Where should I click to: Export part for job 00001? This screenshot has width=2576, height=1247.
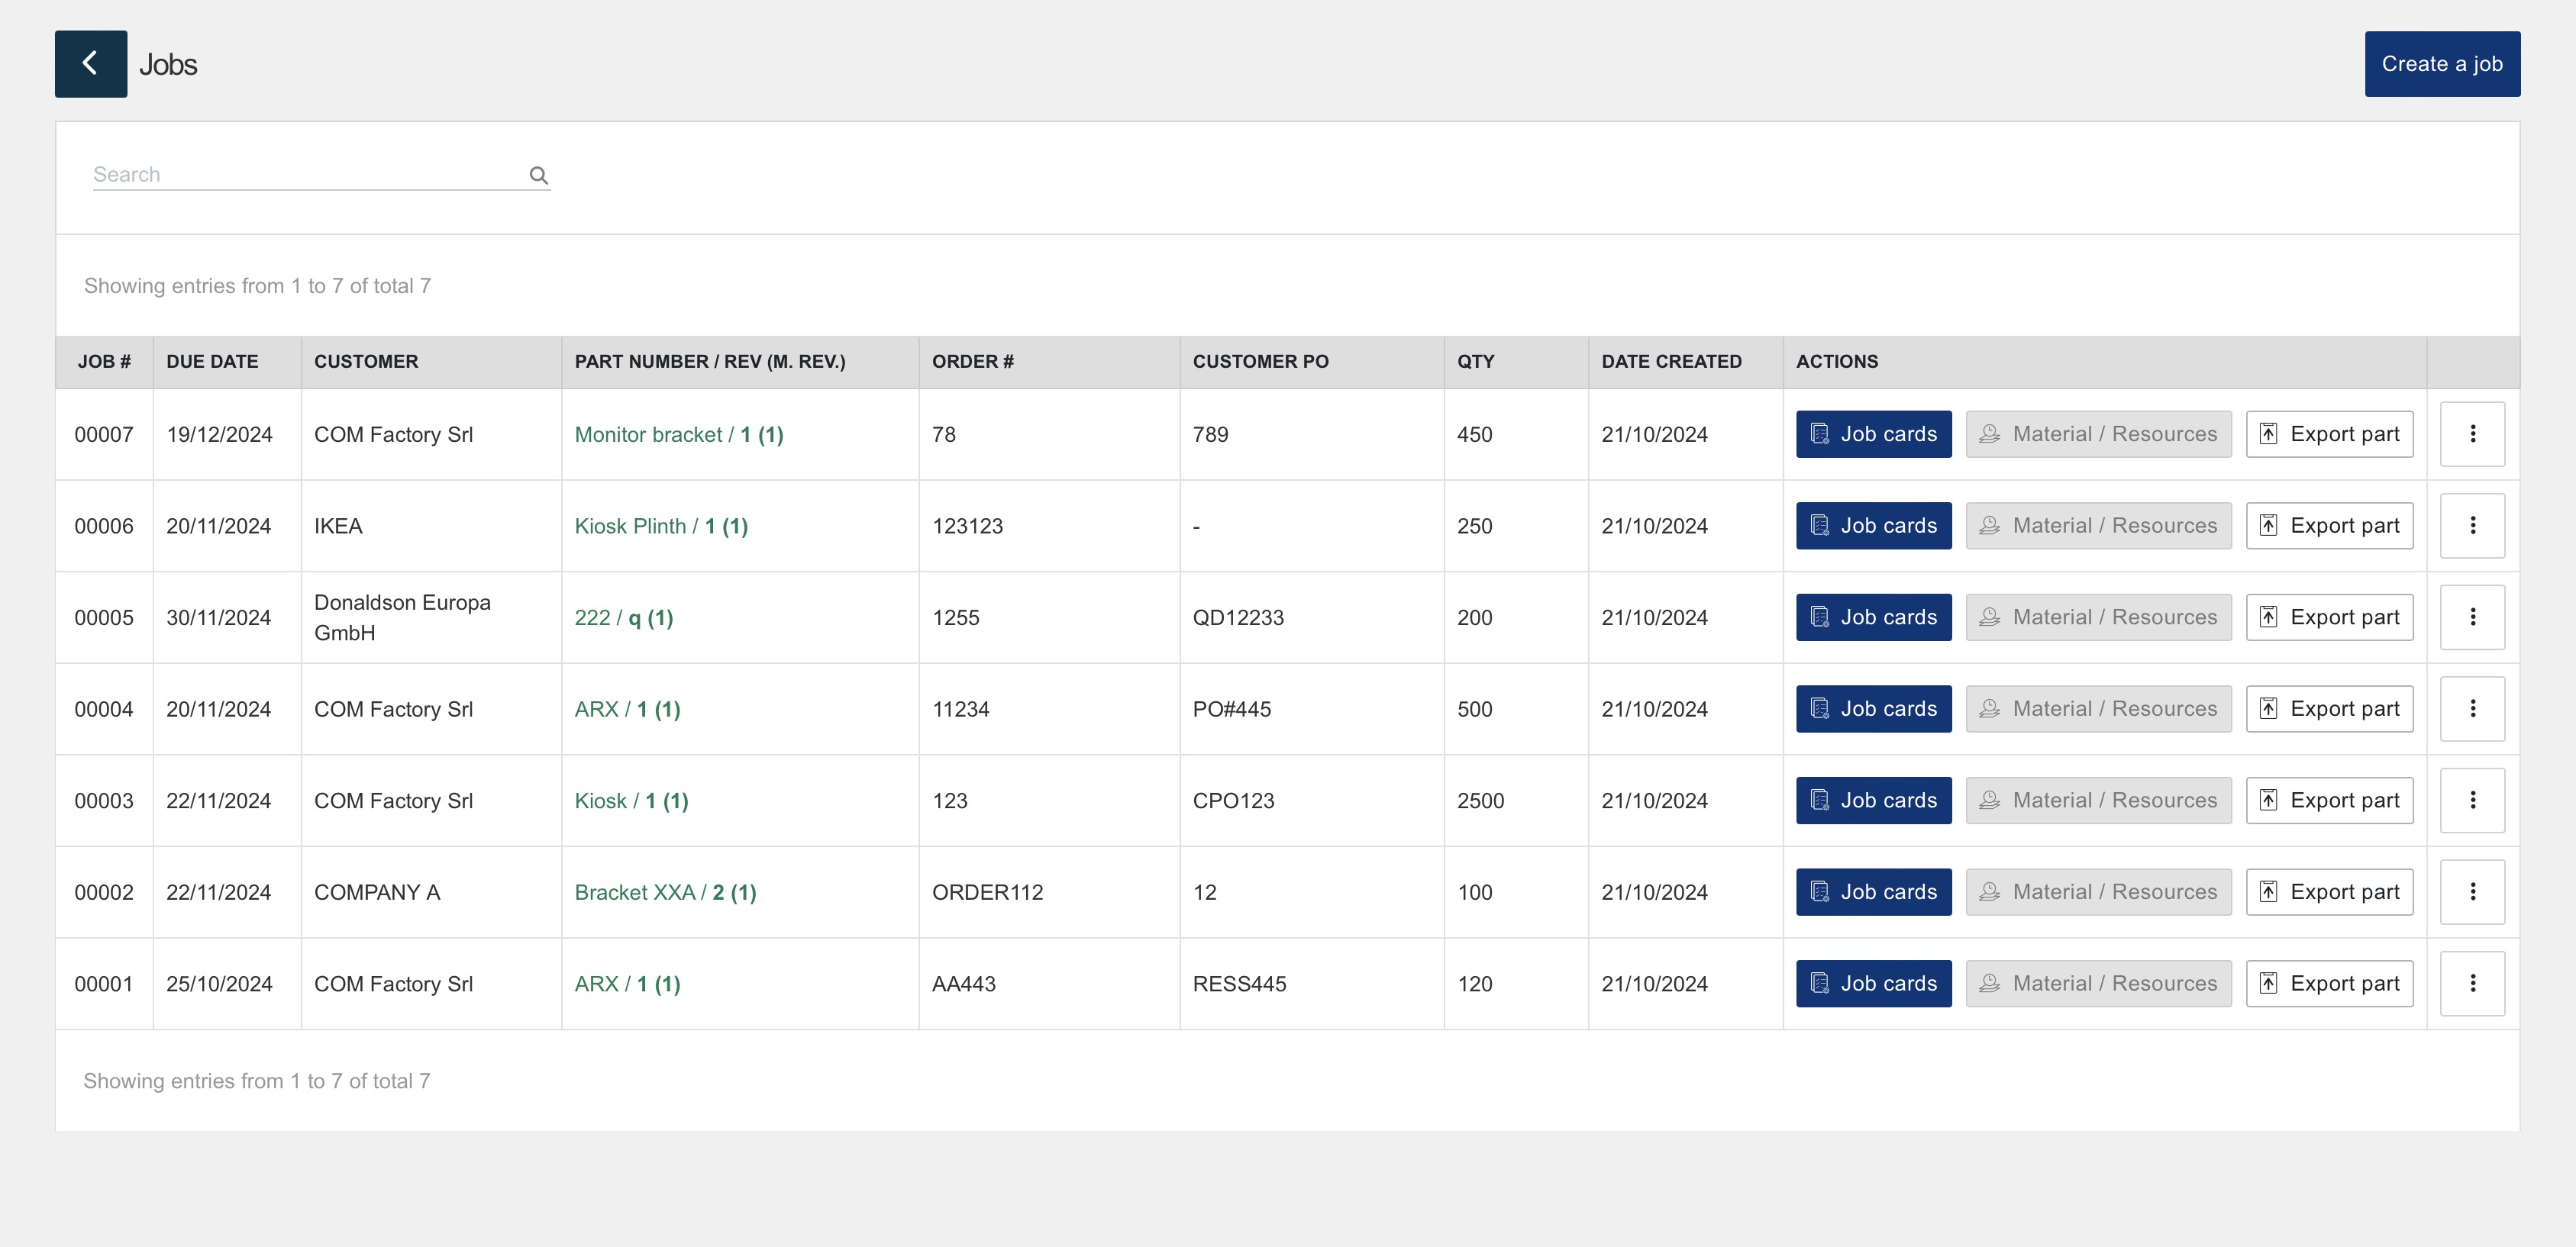[x=2329, y=983]
